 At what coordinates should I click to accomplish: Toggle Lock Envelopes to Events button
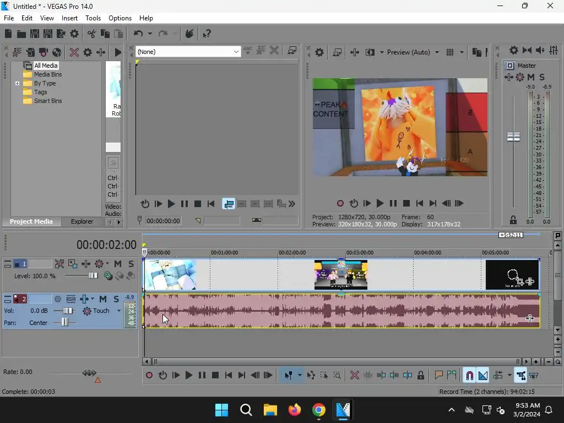coord(521,376)
